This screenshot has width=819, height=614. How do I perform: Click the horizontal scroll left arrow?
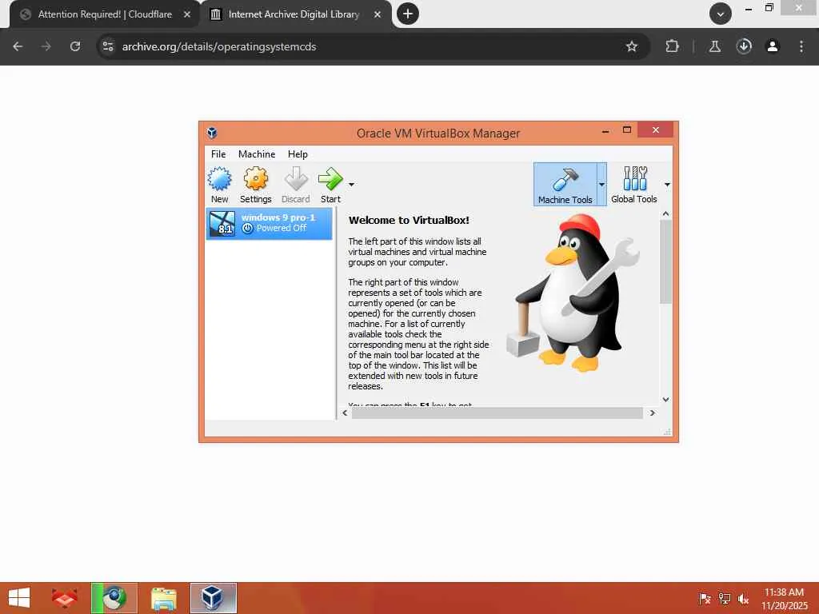(x=345, y=413)
